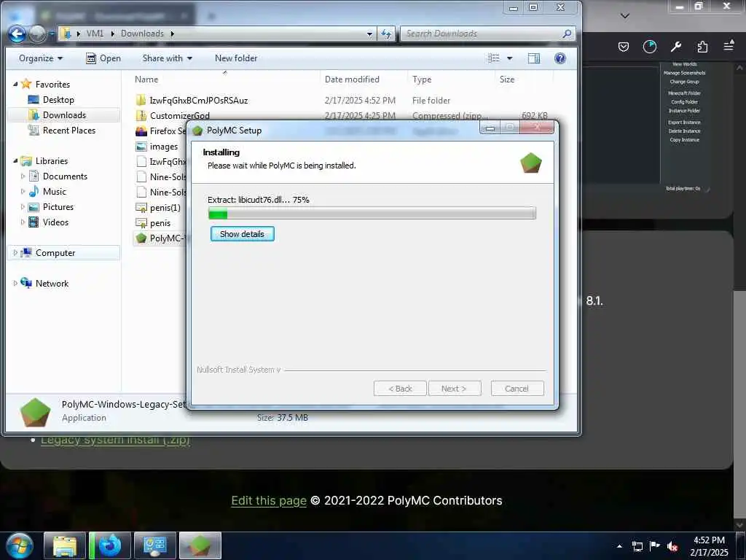The width and height of the screenshot is (746, 560).
Task: Sort by the Size column header
Action: click(x=507, y=79)
